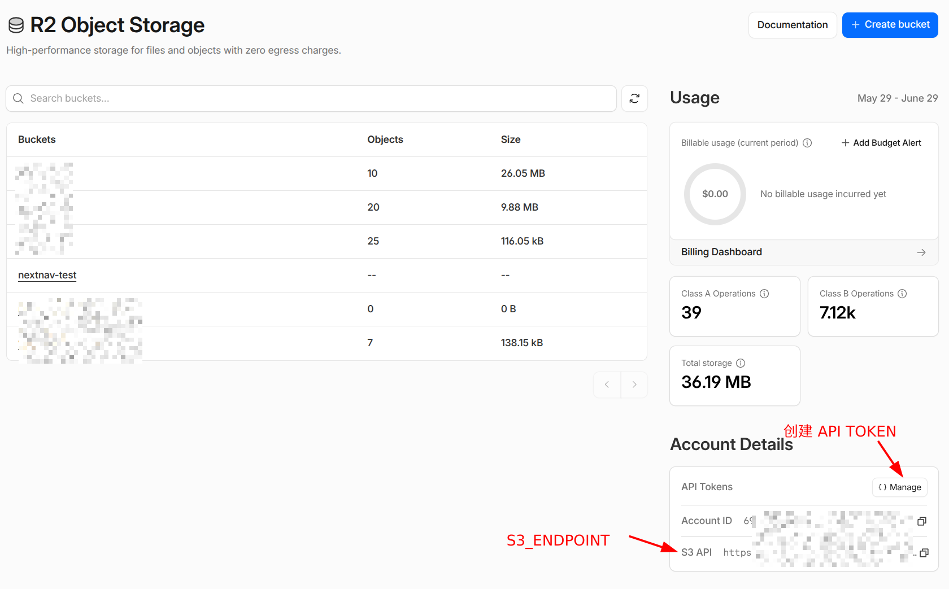Click the Usage heading
The width and height of the screenshot is (949, 589).
tap(695, 98)
